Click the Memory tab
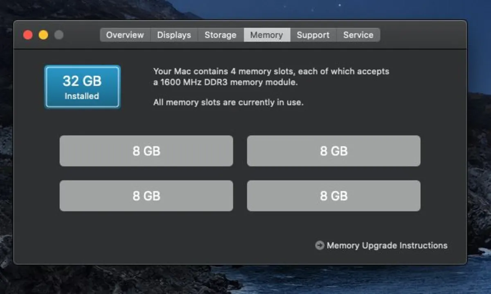Screen dimensions: 491x294 pyautogui.click(x=267, y=35)
